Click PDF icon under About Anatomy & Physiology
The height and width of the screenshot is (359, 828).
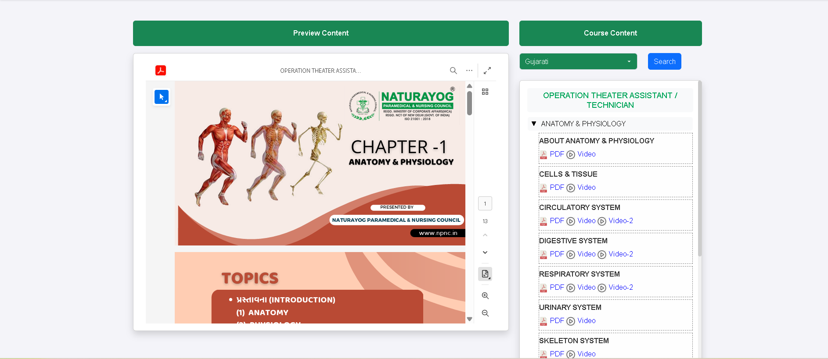544,154
